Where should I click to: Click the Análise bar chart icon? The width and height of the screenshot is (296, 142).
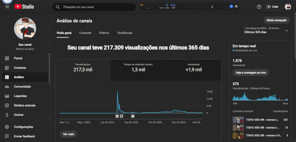tap(7, 77)
